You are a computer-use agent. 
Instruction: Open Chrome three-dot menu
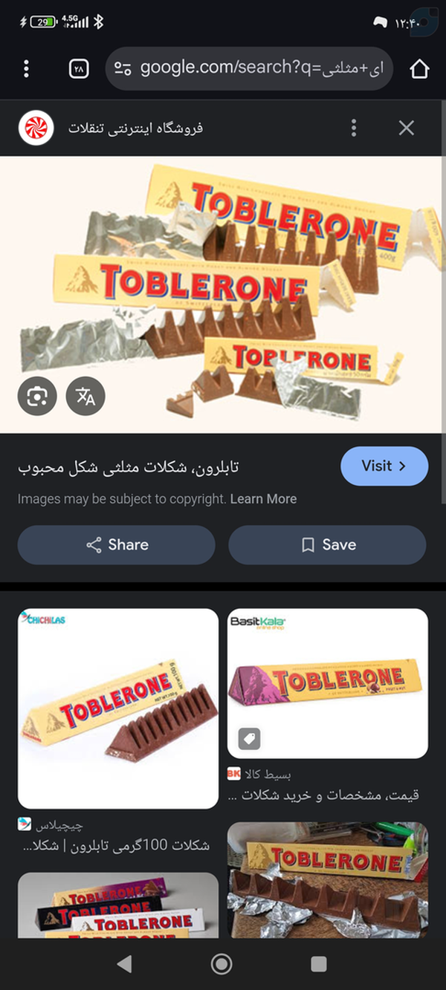coord(26,69)
